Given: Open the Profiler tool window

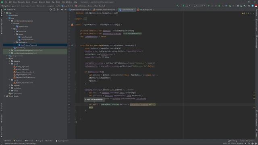Looking at the screenshot, I should (x=49, y=141).
